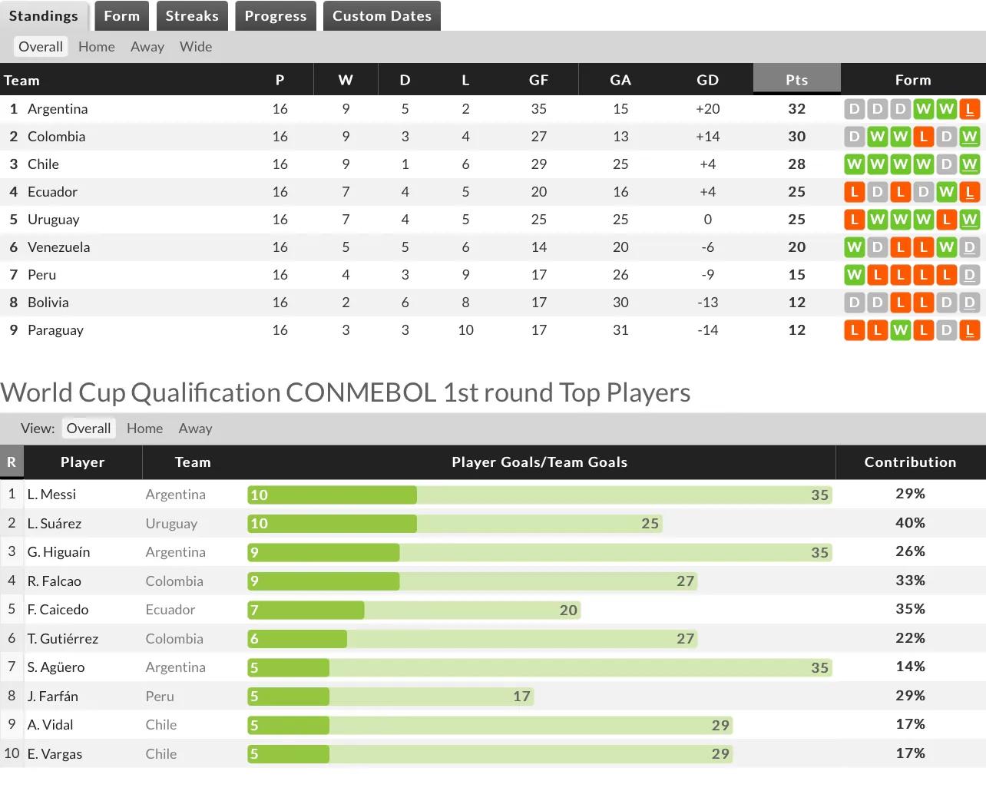Open L. Suárez player link
Screen dimensions: 986x791
click(x=54, y=524)
